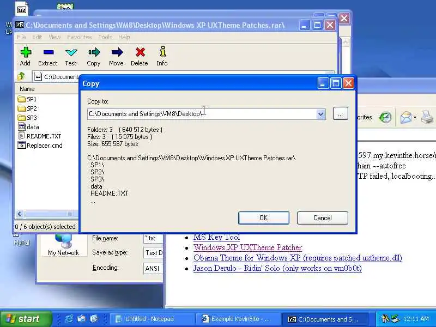Select the SP2 folder in file list
The width and height of the screenshot is (436, 327).
(27, 108)
